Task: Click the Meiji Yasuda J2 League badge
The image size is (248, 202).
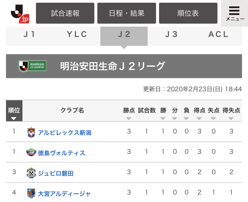Action: (32, 66)
